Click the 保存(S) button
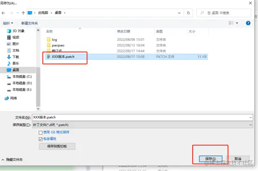 (210, 159)
